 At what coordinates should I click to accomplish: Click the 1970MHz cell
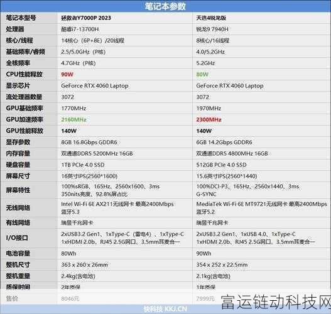209,108
